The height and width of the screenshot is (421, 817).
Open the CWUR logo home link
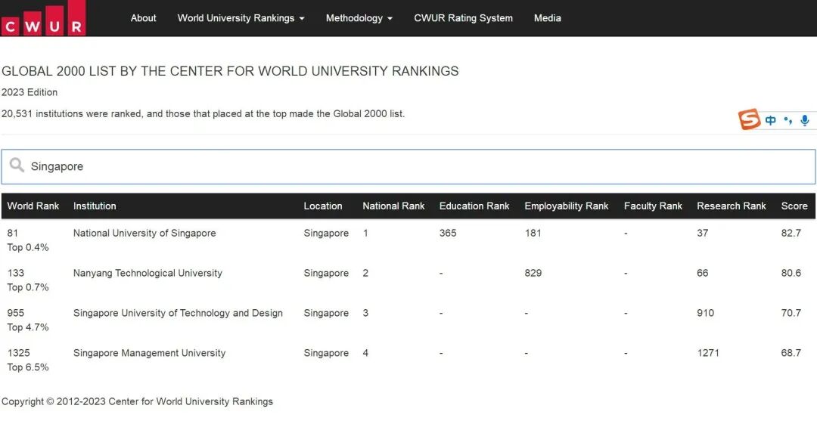[x=42, y=17]
